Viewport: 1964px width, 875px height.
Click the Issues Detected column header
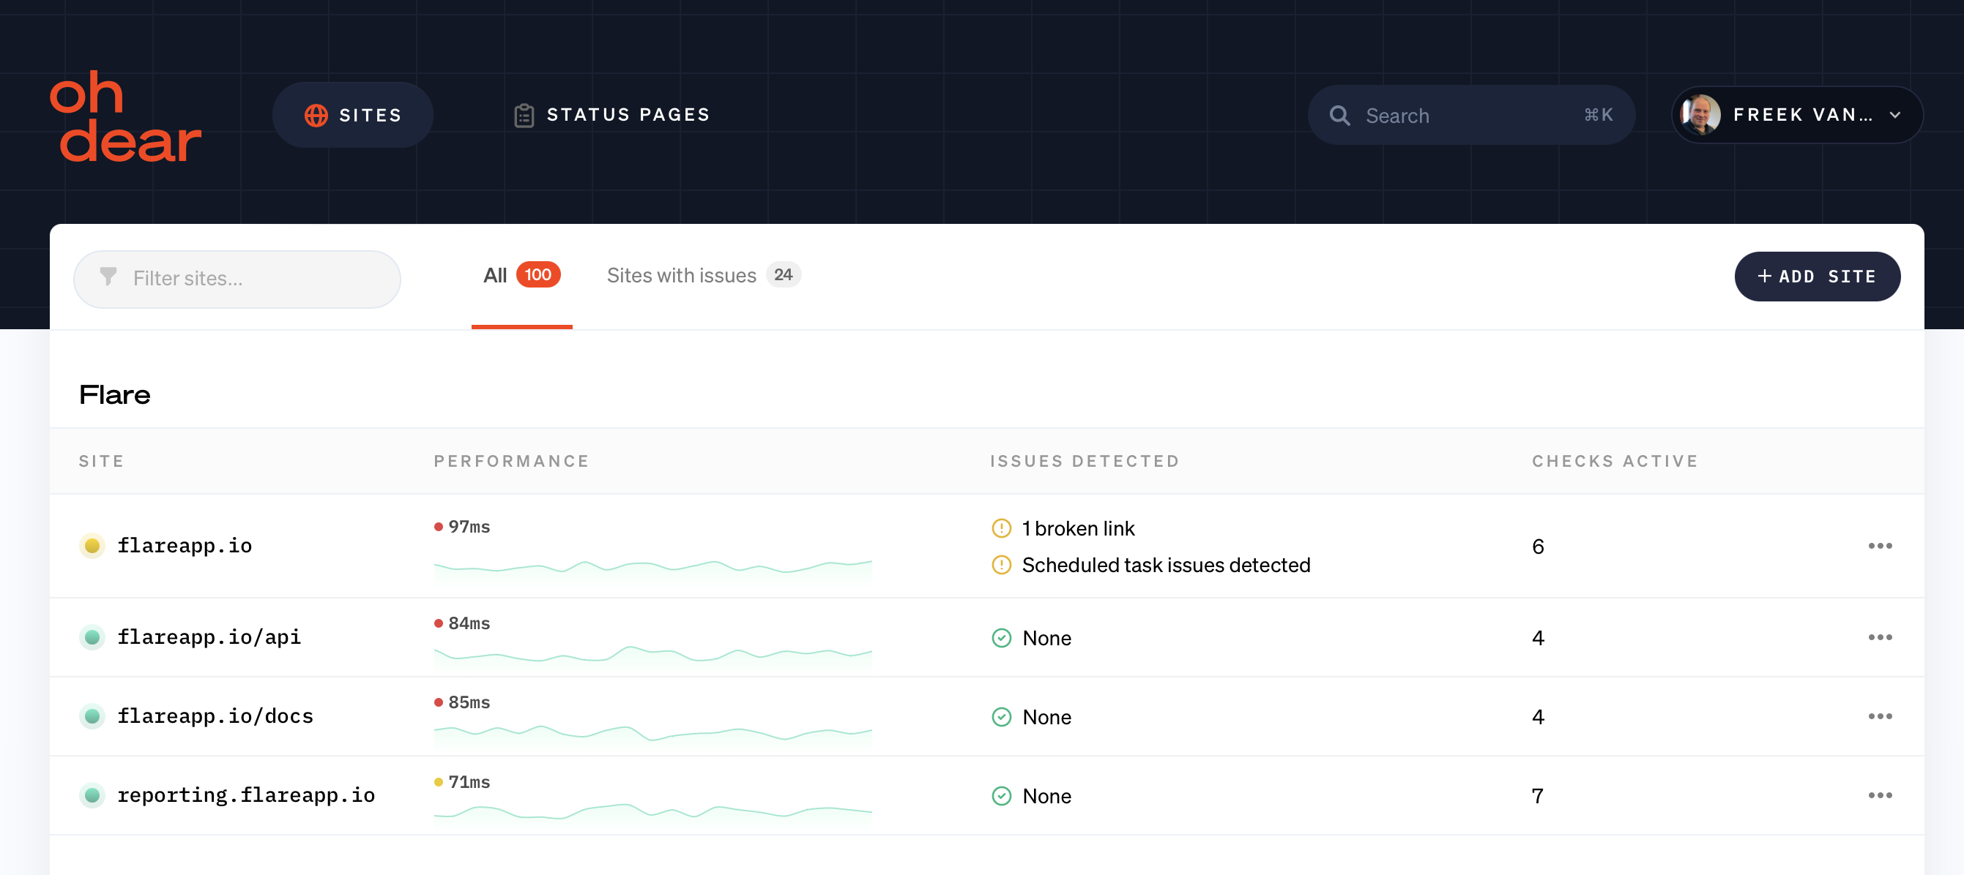click(x=1085, y=461)
